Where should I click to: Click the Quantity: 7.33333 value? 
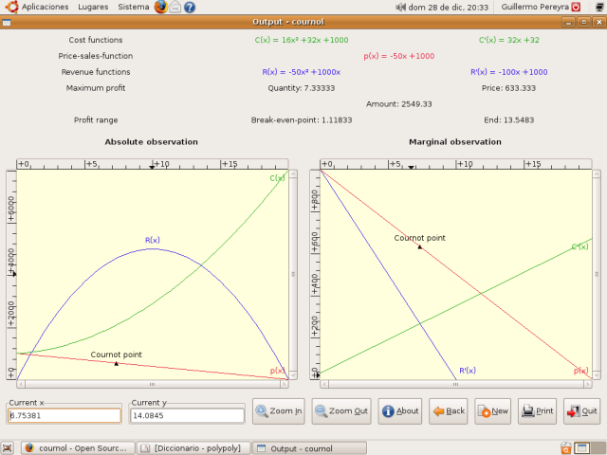(302, 88)
